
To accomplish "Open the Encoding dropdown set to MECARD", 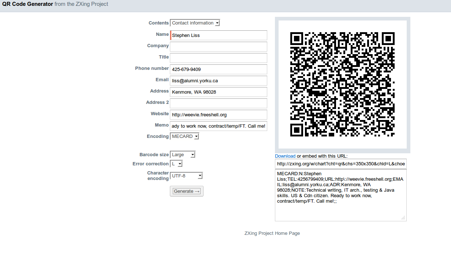I will point(184,136).
